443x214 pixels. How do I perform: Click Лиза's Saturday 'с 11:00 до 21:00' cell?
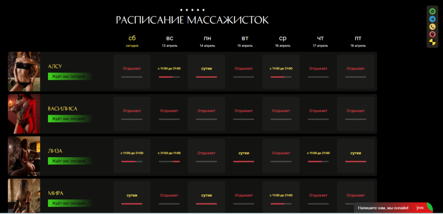coord(132,156)
